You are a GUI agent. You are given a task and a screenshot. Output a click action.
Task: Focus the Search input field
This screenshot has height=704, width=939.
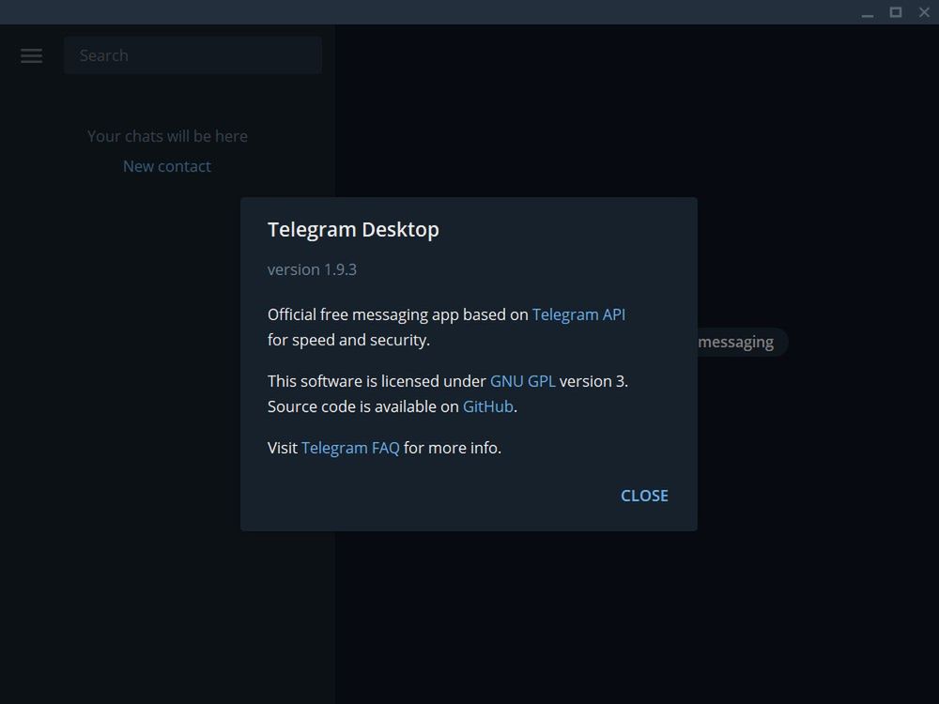coord(192,55)
